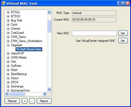Expand the CRM_Demo_Workstation node
Screen dimensions: 131x107
pyautogui.click(x=8, y=41)
